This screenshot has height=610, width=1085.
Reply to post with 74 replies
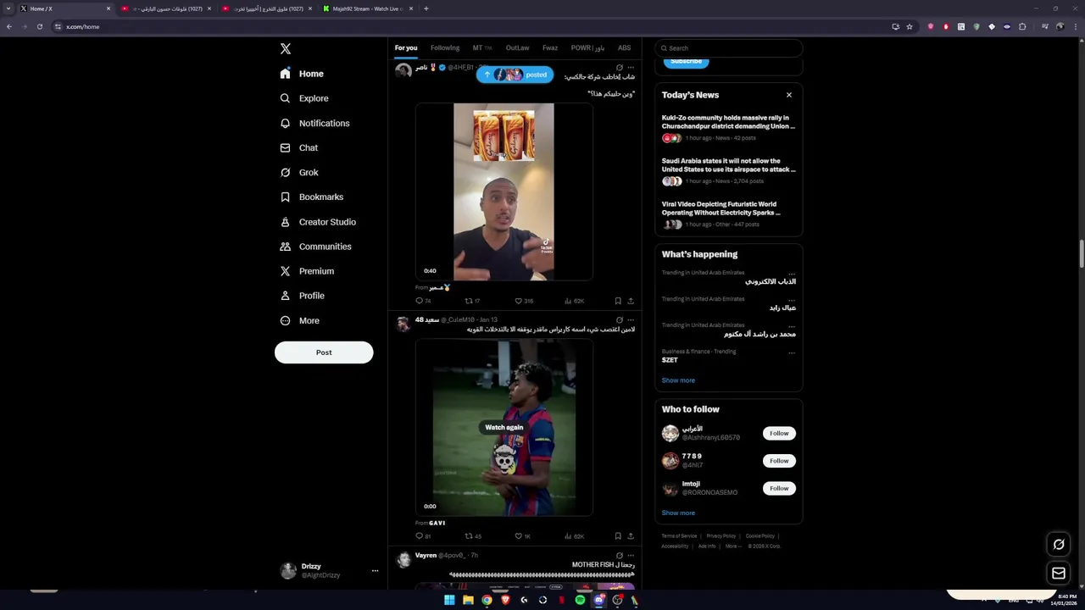[x=423, y=301]
